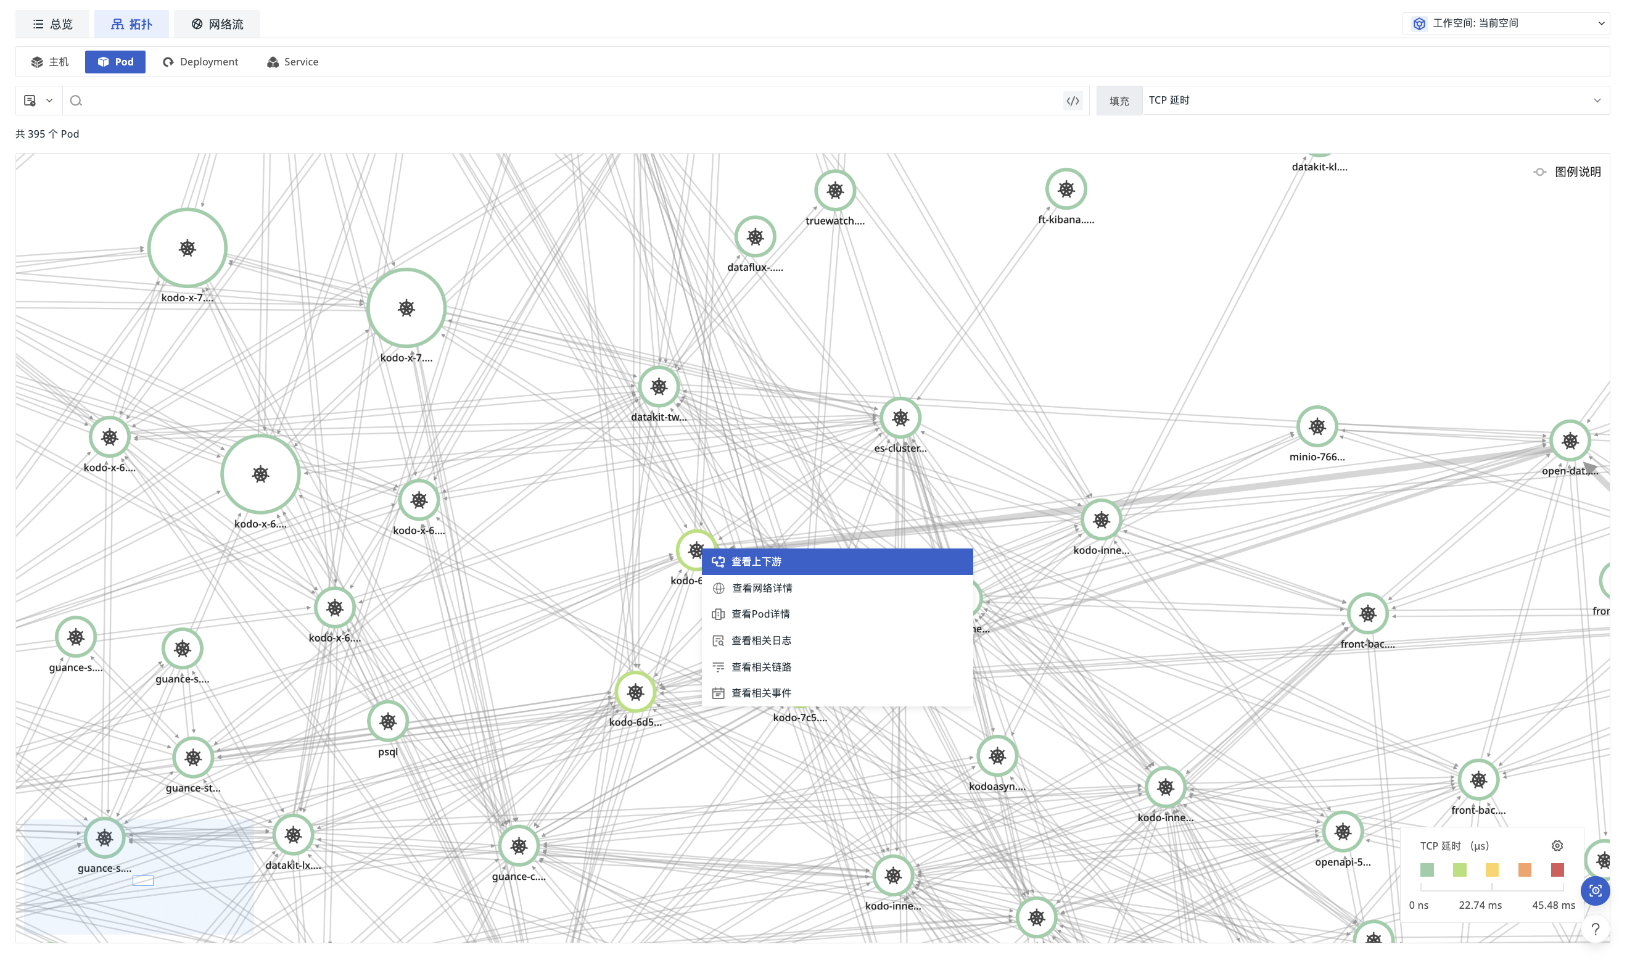Switch to the Service view

coord(292,62)
